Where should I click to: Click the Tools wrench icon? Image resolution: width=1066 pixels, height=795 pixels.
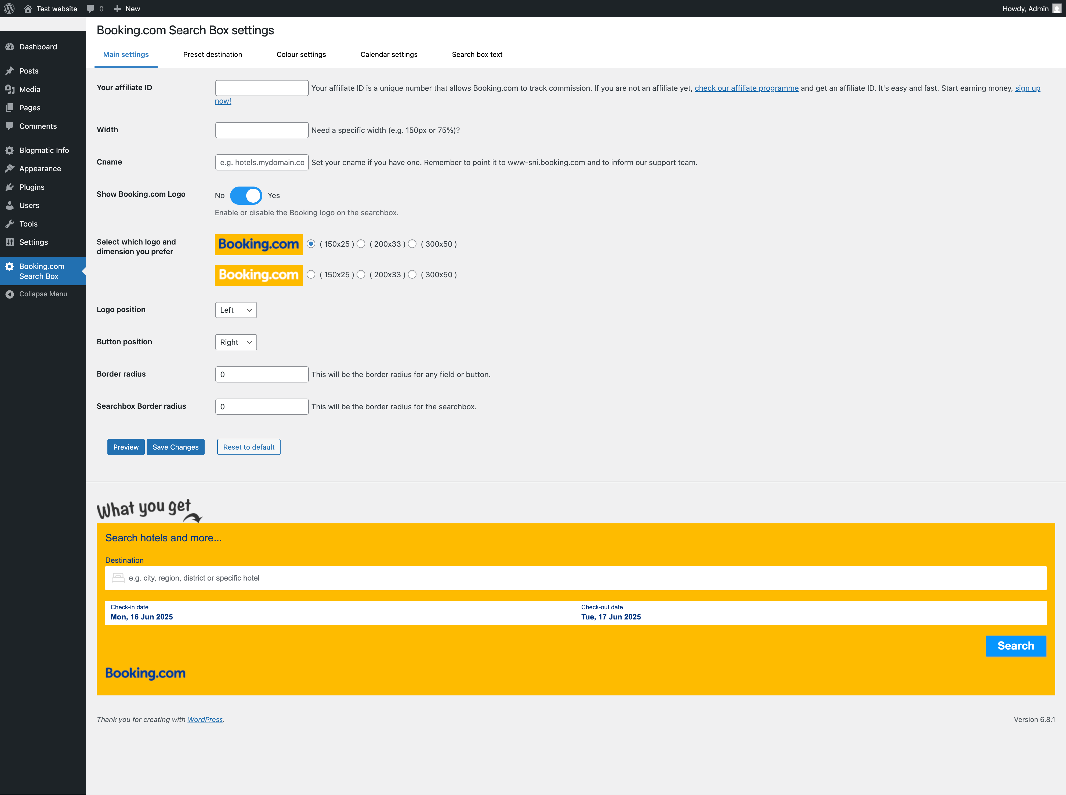(x=10, y=224)
